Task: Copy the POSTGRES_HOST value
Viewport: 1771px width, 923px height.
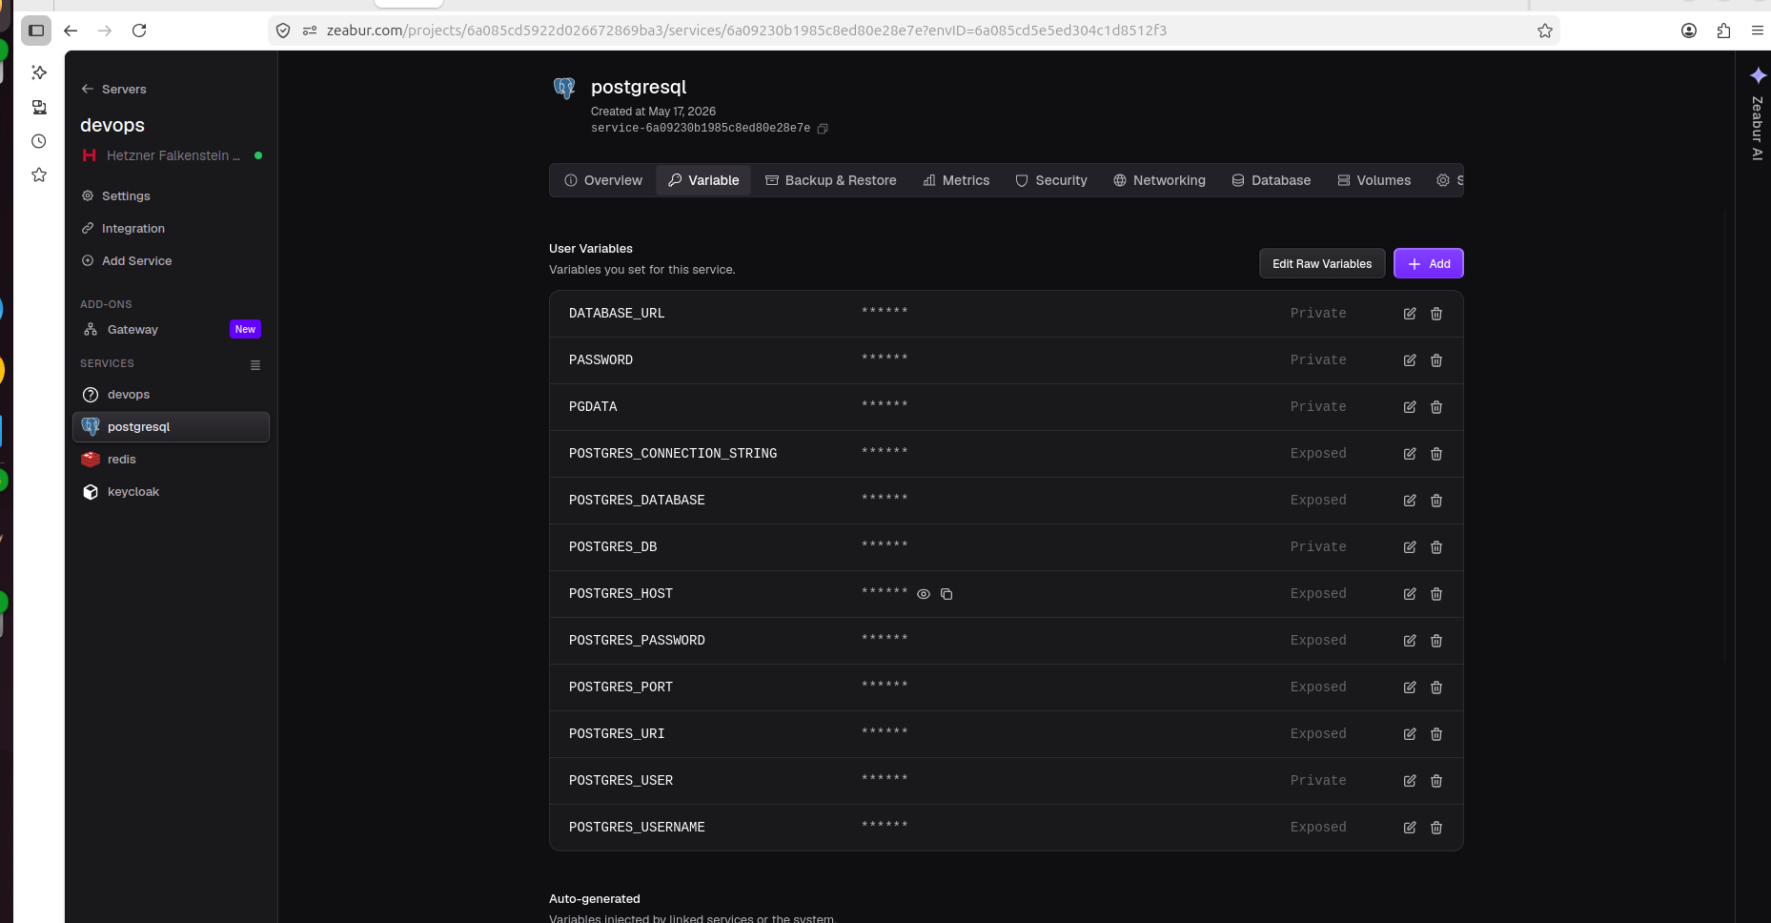Action: click(x=947, y=594)
